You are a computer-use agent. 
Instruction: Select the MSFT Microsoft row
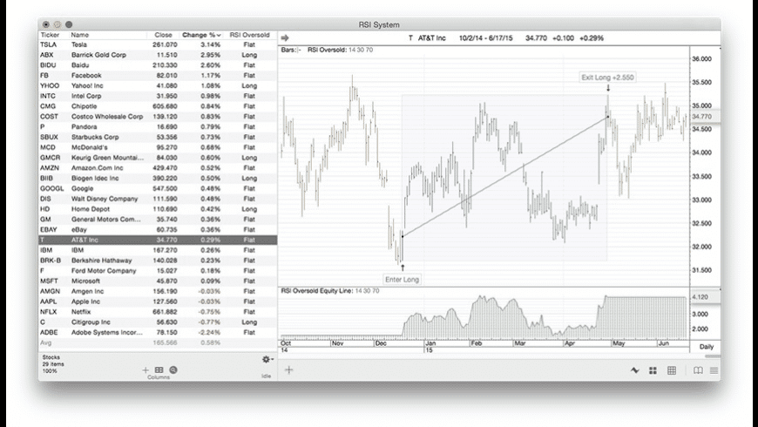click(158, 281)
